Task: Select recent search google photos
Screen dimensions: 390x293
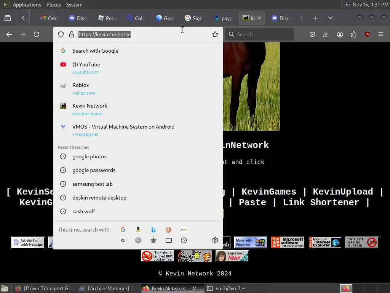Action: point(138,156)
